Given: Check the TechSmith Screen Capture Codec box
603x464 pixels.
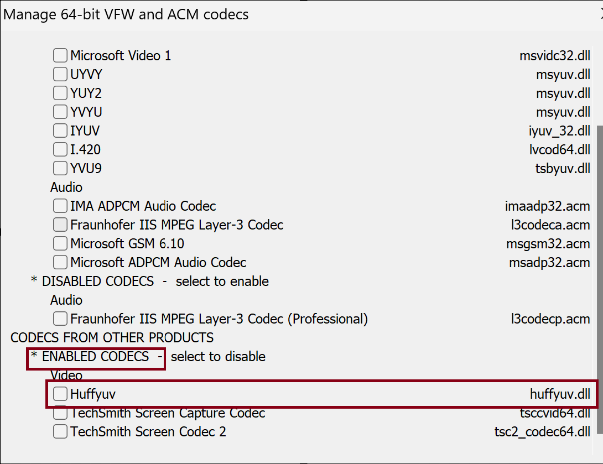Looking at the screenshot, I should (60, 413).
